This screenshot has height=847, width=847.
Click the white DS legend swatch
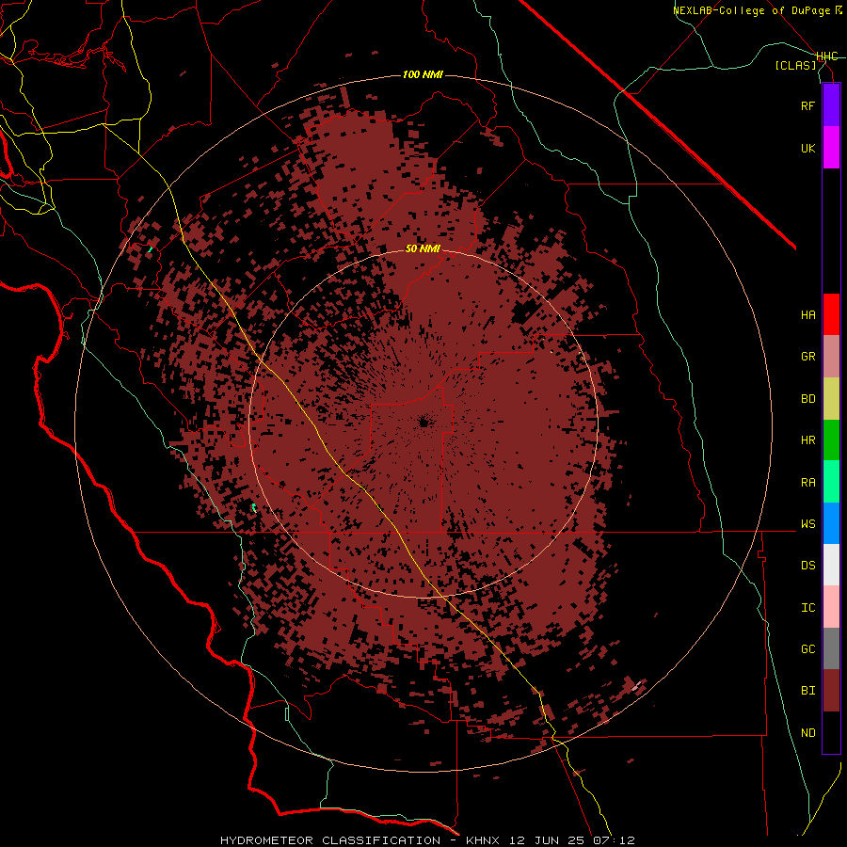click(x=831, y=565)
